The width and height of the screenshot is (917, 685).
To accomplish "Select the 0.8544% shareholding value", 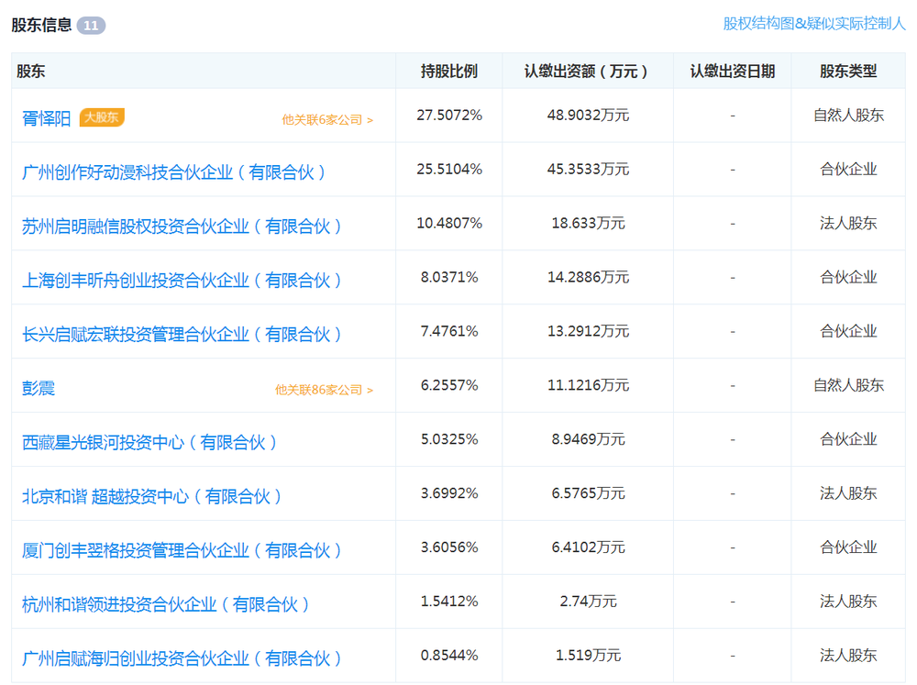I will coord(449,655).
